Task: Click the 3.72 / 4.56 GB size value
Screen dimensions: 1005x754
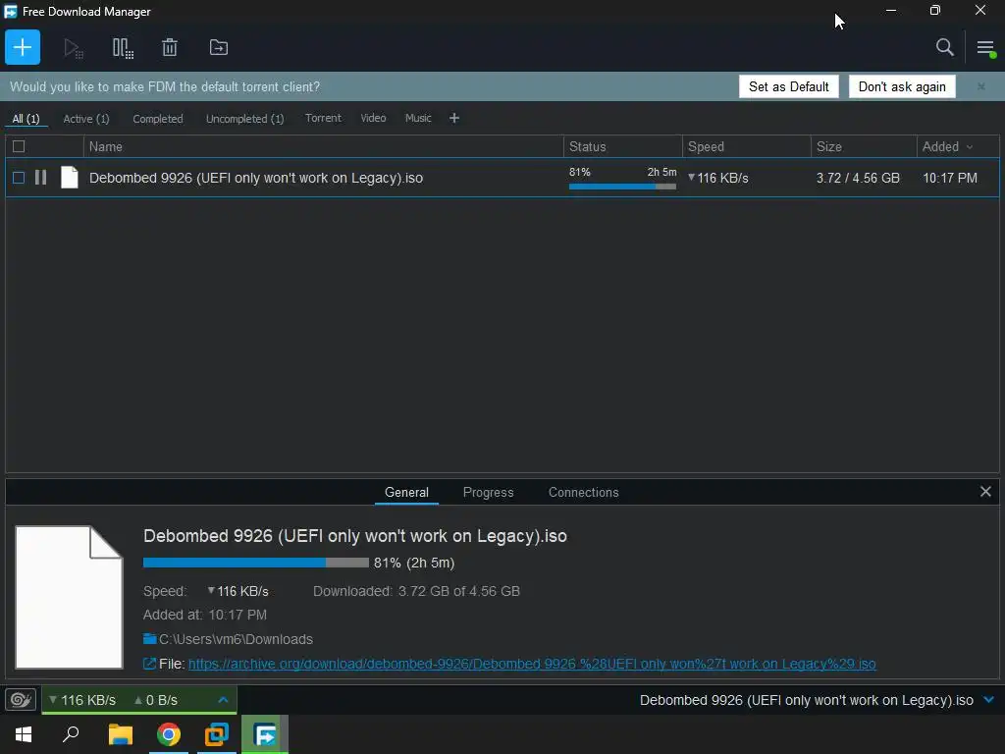Action: [858, 179]
